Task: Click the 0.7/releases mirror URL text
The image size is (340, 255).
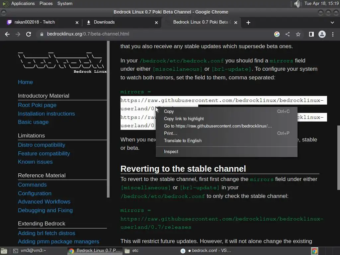Action: tap(221, 223)
